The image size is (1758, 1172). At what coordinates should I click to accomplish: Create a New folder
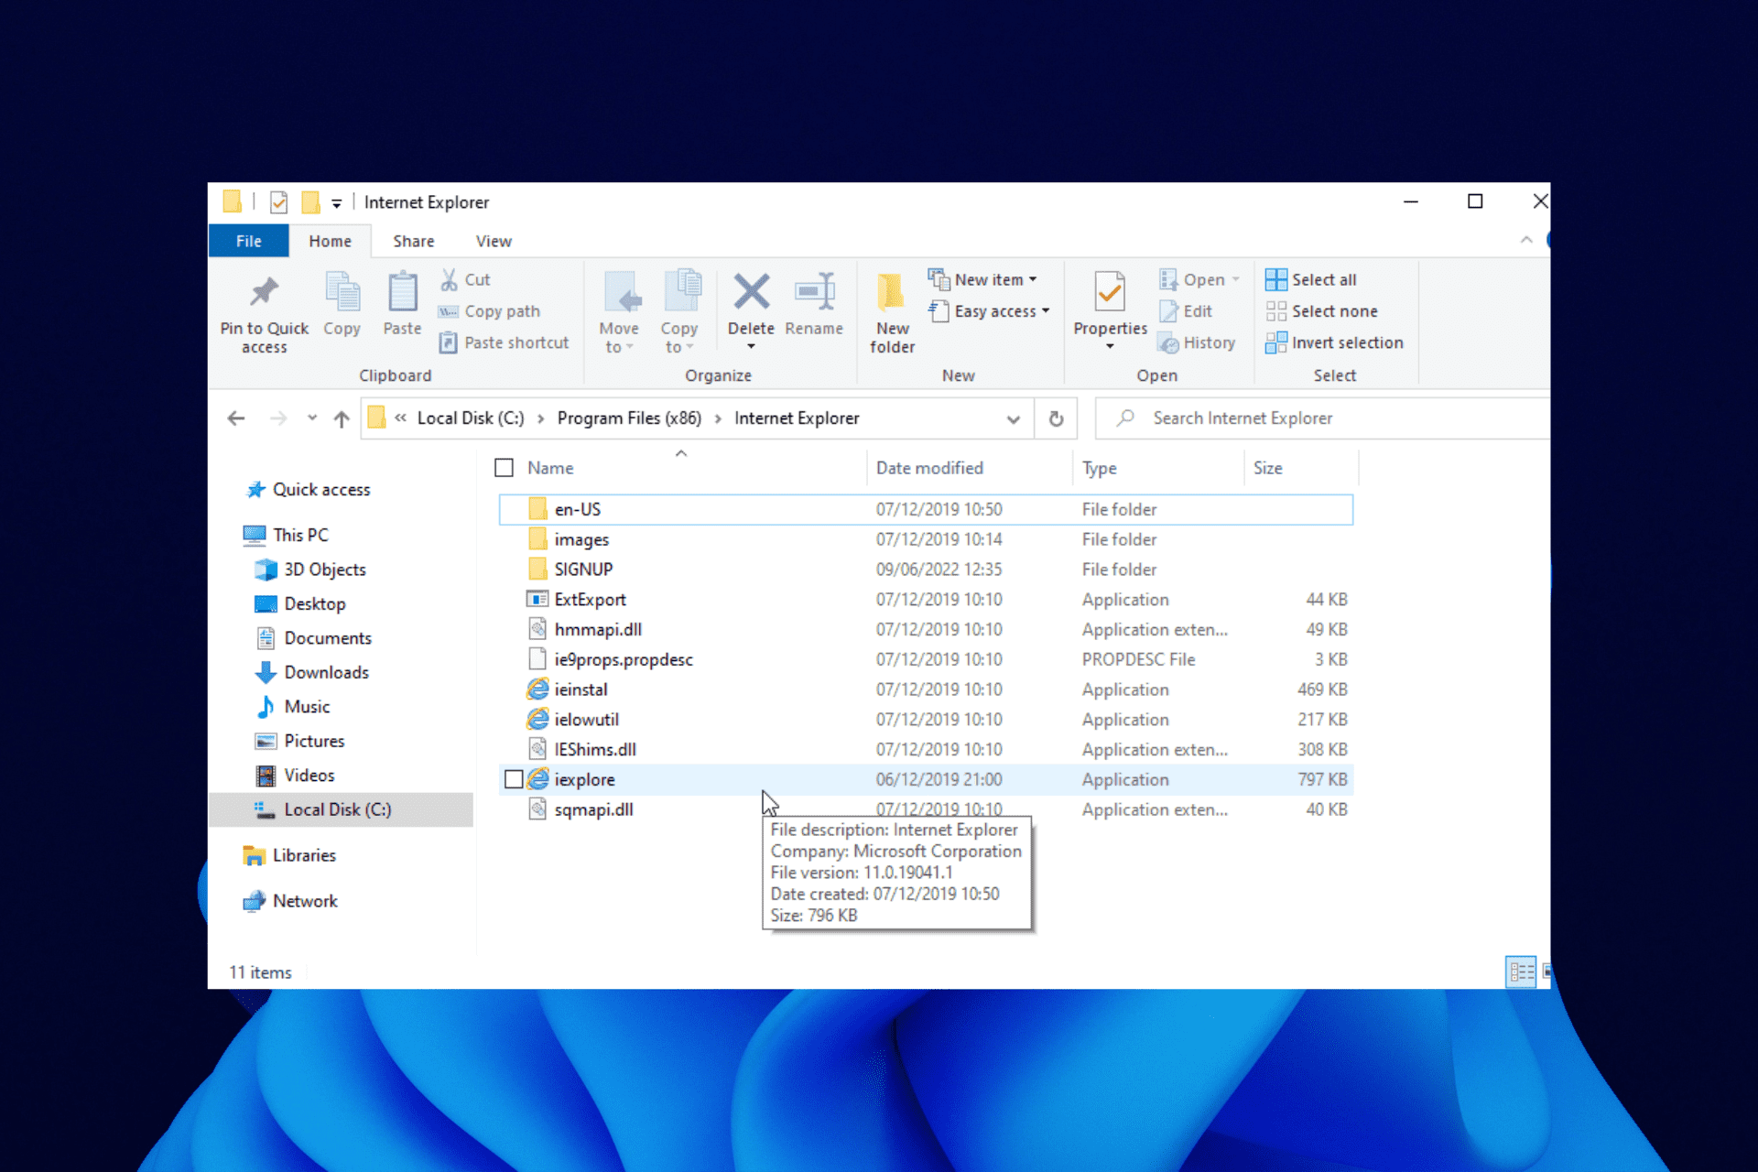892,313
